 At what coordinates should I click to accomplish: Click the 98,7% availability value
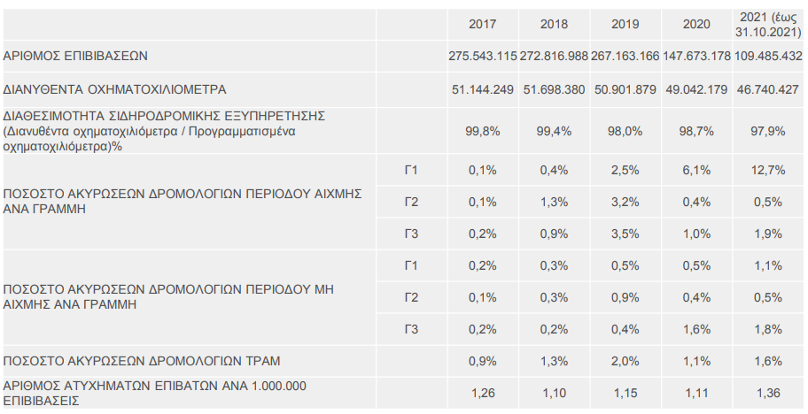click(696, 130)
